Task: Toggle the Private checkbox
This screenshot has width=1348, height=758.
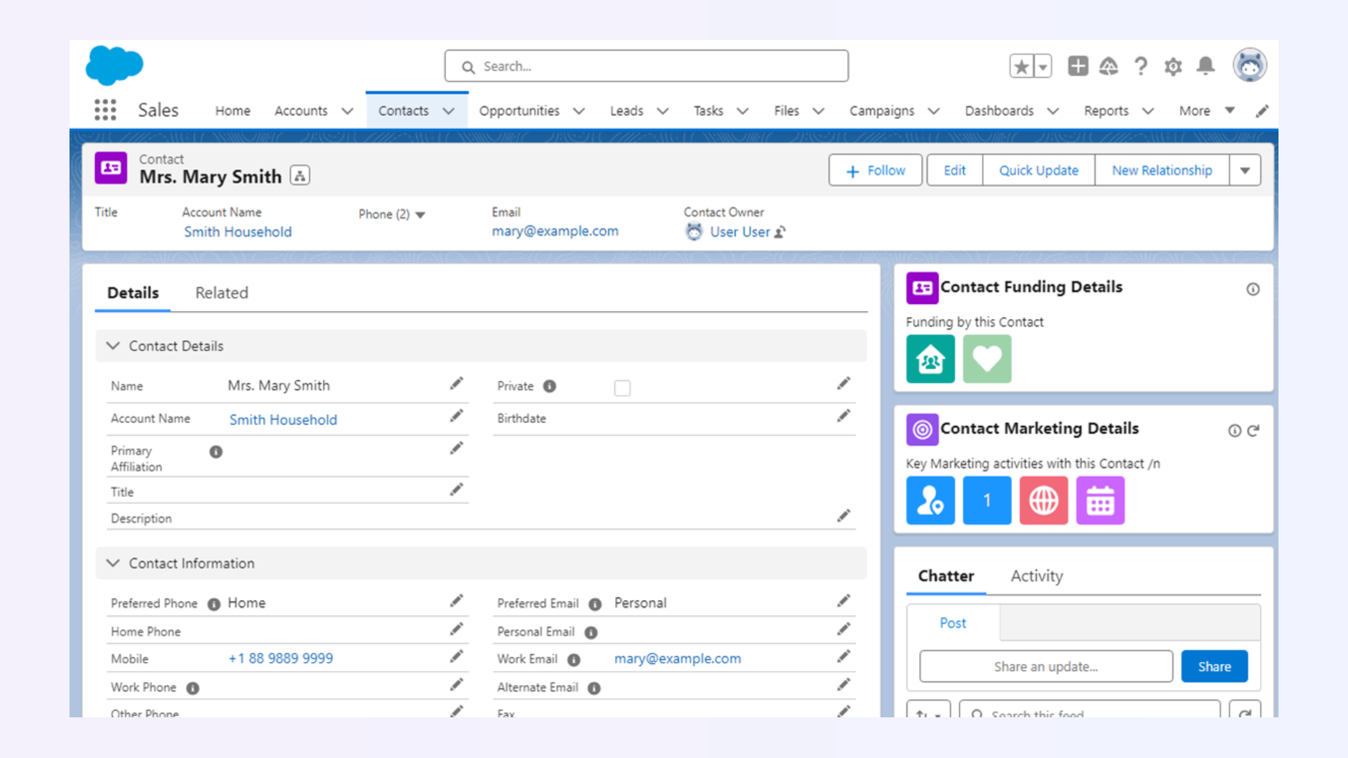Action: click(622, 388)
